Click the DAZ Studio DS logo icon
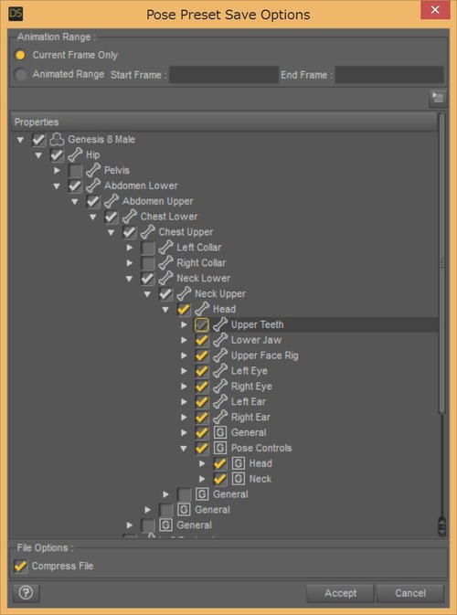Viewport: 457px width, 615px height. 16,14
